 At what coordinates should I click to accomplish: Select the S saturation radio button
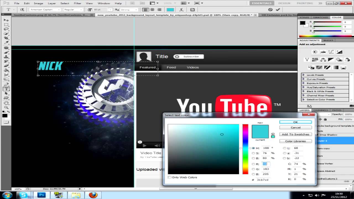(x=253, y=153)
